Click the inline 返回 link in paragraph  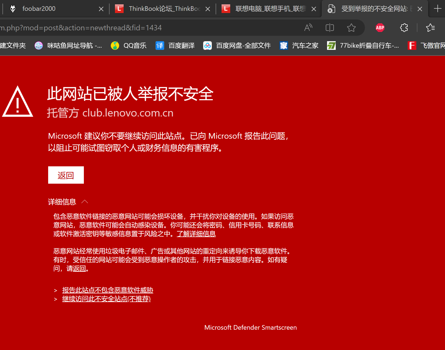[x=79, y=268]
